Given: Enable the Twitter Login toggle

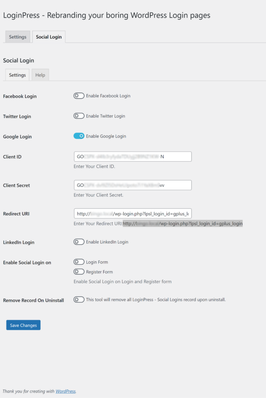Looking at the screenshot, I should tap(79, 116).
